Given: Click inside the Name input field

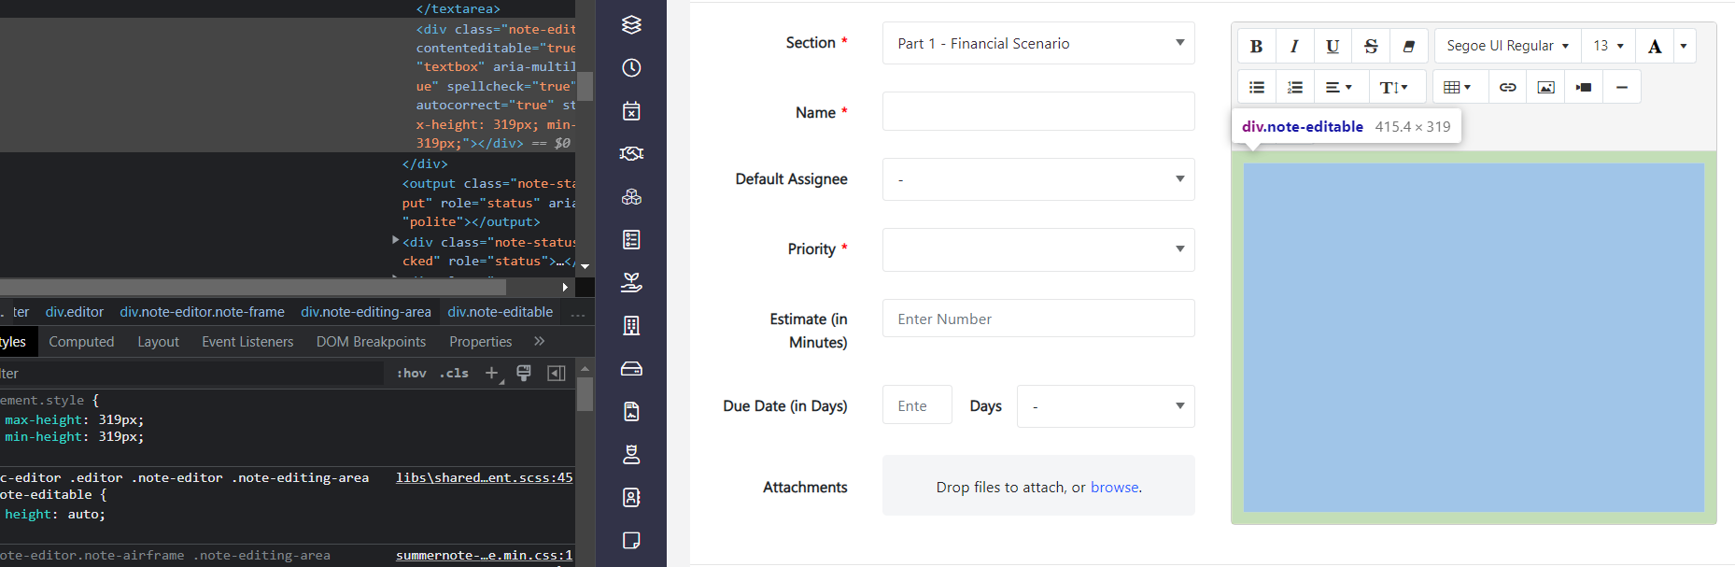Looking at the screenshot, I should point(1037,110).
